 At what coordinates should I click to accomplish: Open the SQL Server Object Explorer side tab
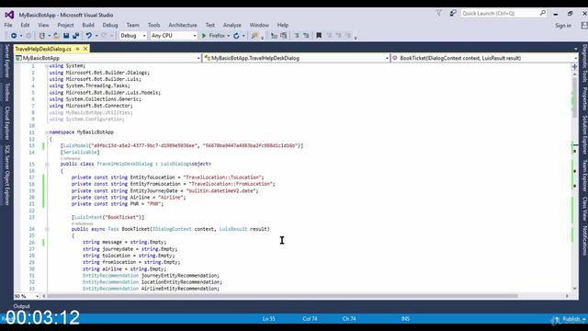point(6,175)
